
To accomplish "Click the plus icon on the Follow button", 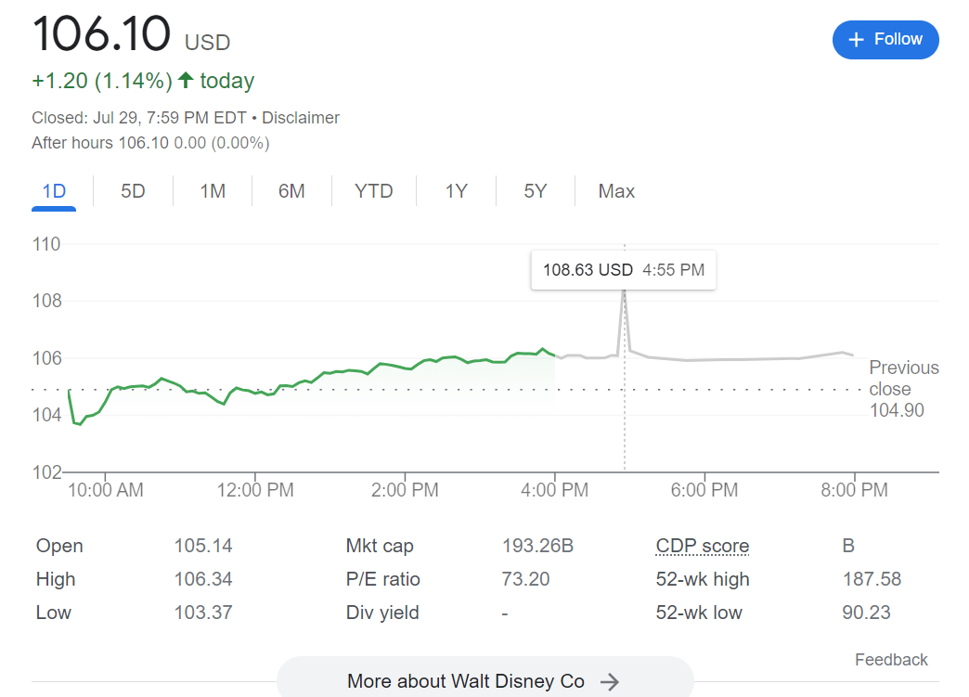I will click(856, 40).
